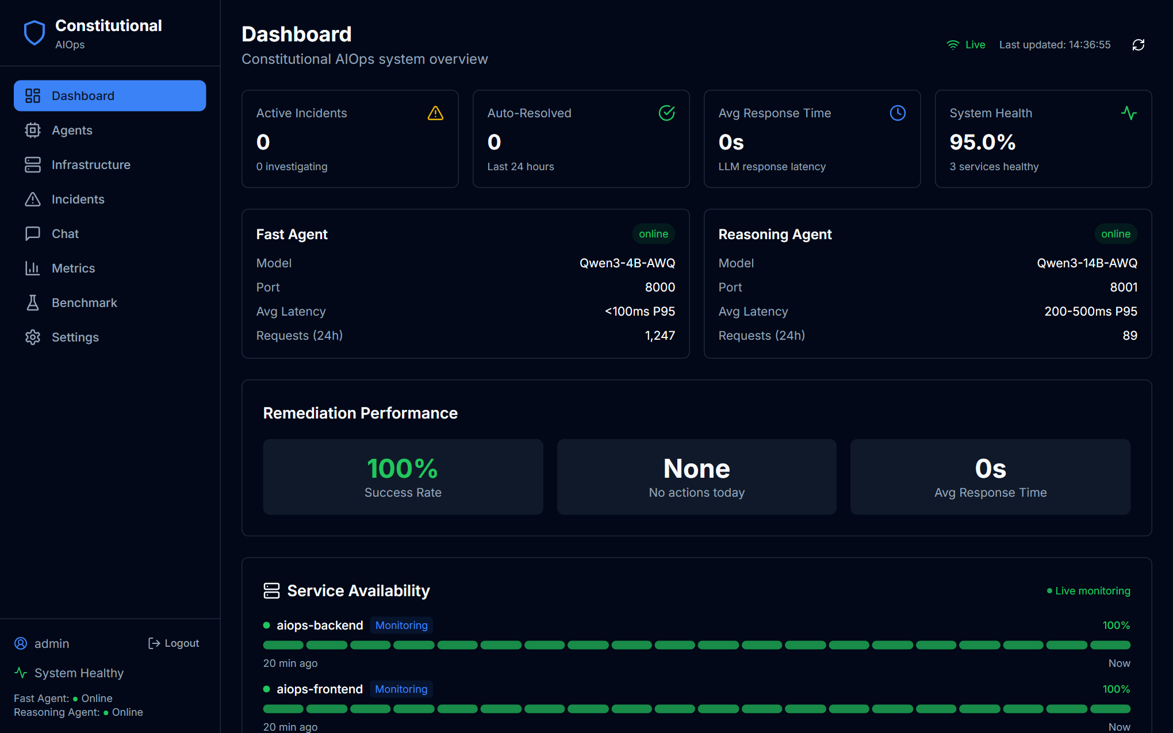Click the aiops-frontend Monitoring badge

pos(401,689)
